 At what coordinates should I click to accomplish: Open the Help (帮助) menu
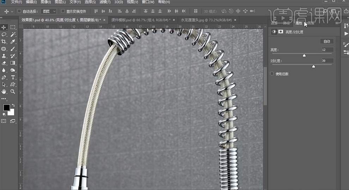click(x=164, y=2)
